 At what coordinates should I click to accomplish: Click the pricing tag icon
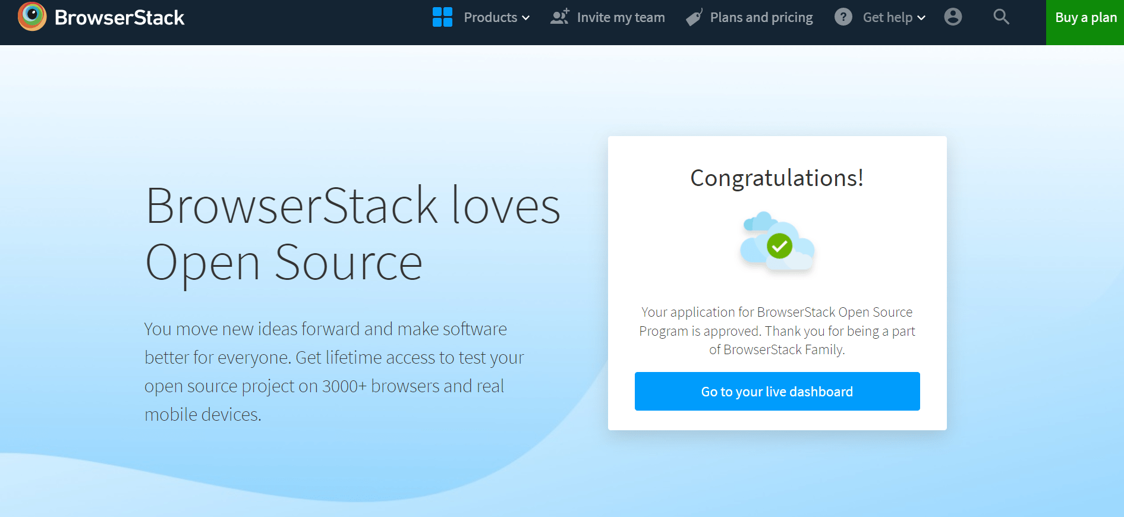(x=694, y=17)
